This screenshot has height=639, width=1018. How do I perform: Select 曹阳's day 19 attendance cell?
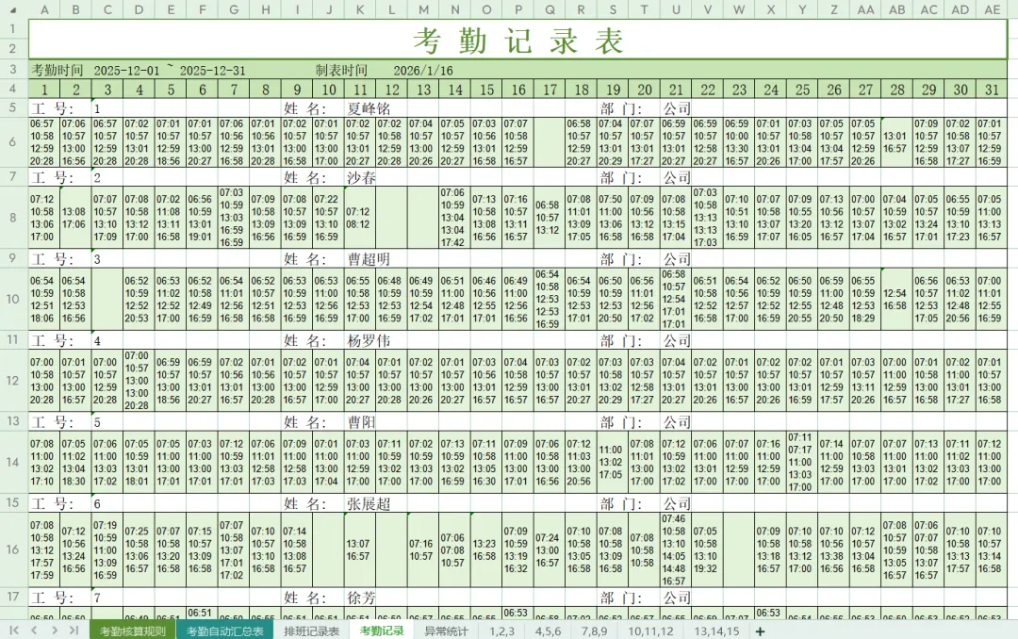click(x=613, y=463)
